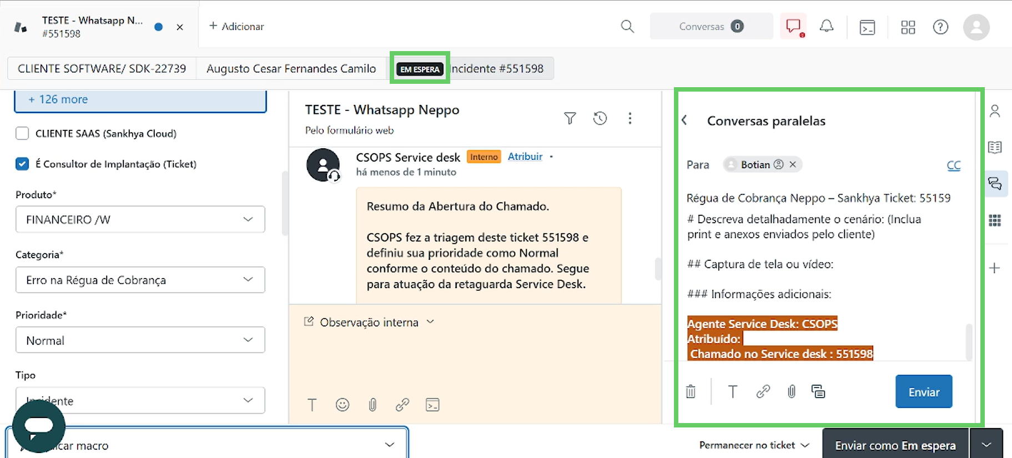Click the Atribuir link

pyautogui.click(x=525, y=157)
